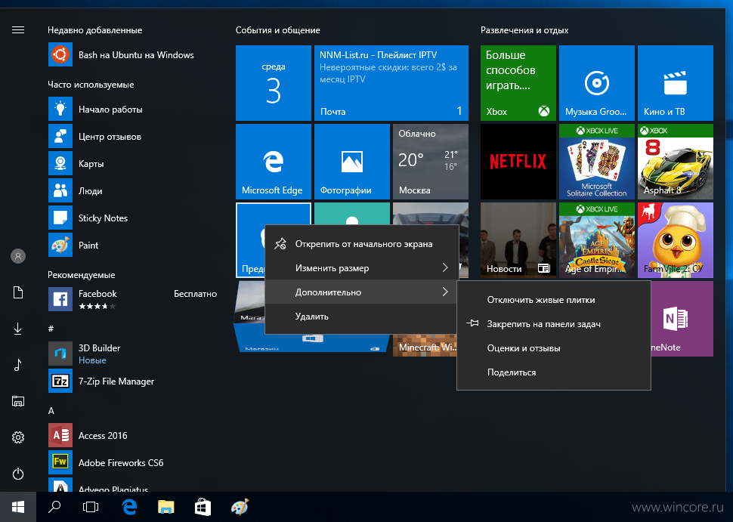Select Оценки и отзывы

[554, 348]
